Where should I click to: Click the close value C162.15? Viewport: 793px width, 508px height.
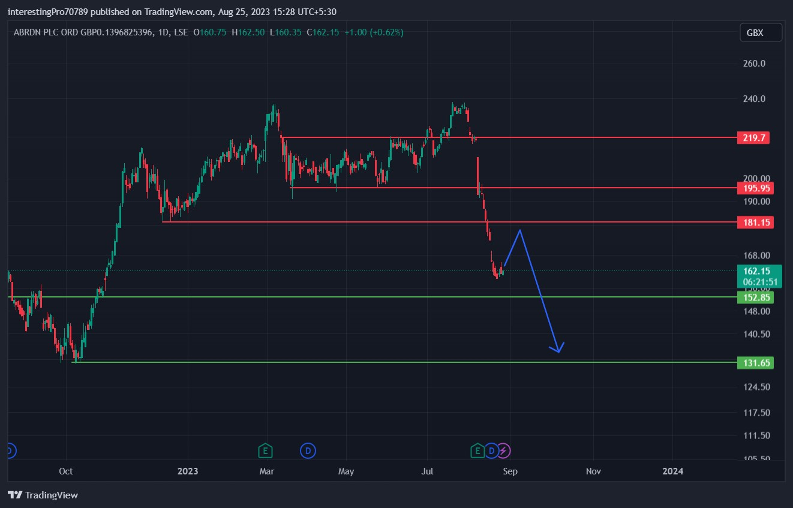(323, 32)
